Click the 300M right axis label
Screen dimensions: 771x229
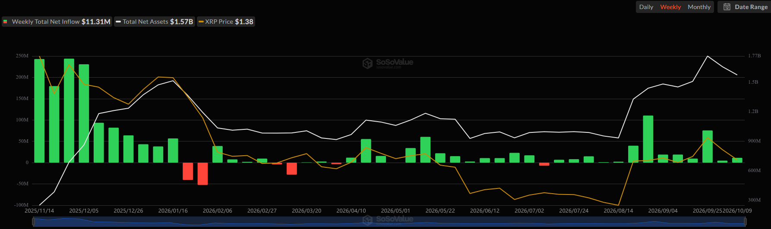[754, 200]
